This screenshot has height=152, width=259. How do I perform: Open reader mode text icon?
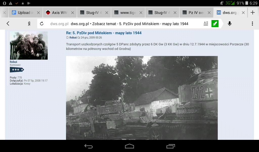(206, 24)
